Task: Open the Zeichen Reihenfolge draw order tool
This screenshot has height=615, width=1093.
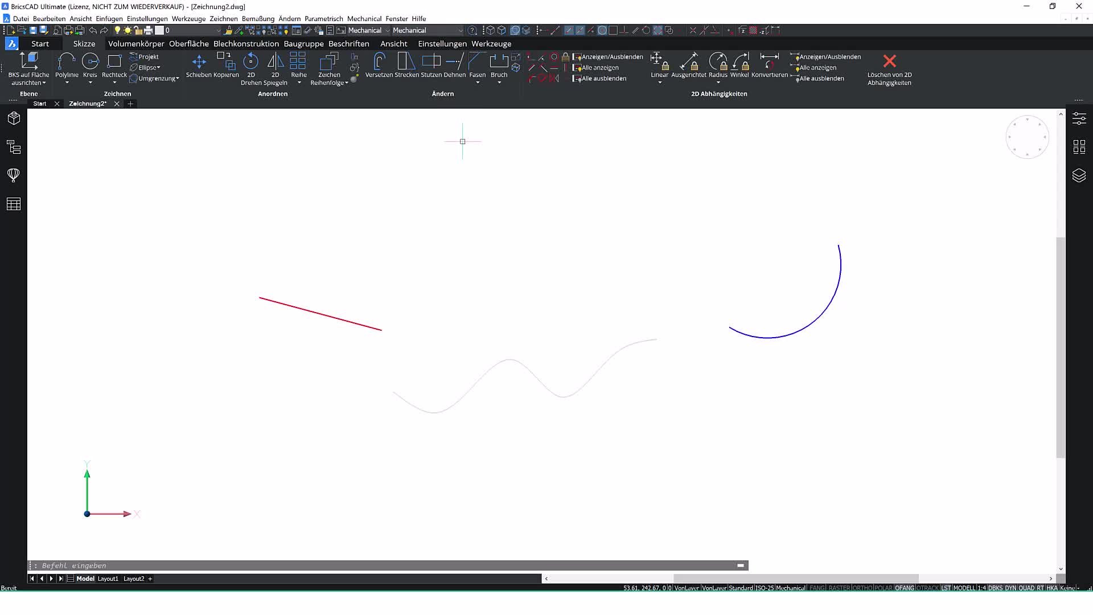Action: [x=329, y=68]
